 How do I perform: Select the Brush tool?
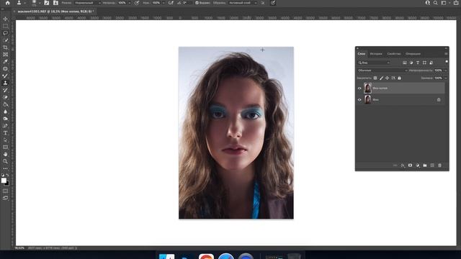point(5,76)
